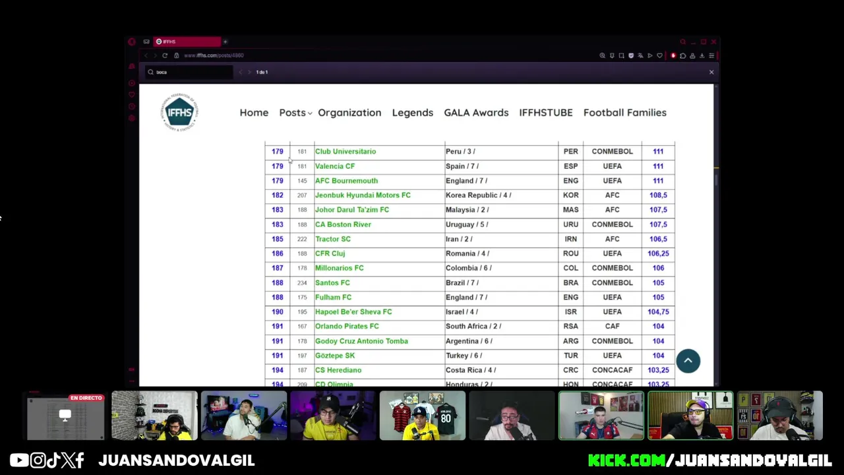844x475 pixels.
Task: Open the GALA Awards menu item
Action: [x=476, y=112]
